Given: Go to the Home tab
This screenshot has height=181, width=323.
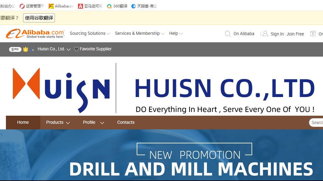Looking at the screenshot, I should pos(23,122).
